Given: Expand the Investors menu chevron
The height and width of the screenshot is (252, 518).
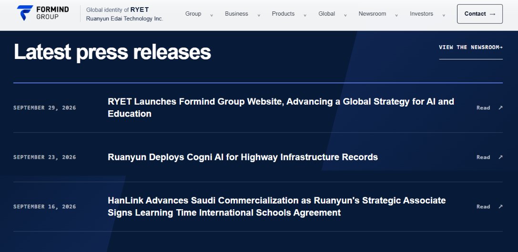Looking at the screenshot, I should coord(444,15).
